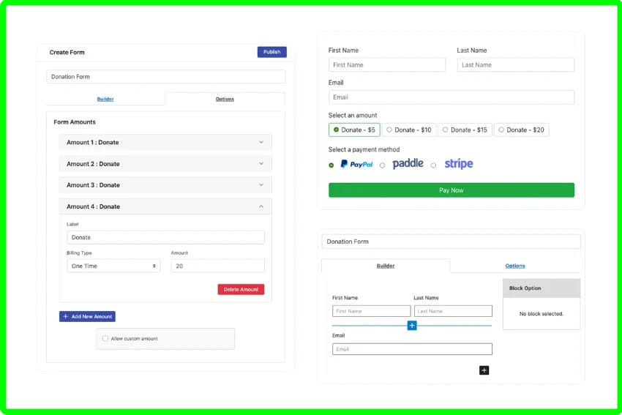
Task: Click the blue plus block inserter icon
Action: click(x=412, y=325)
